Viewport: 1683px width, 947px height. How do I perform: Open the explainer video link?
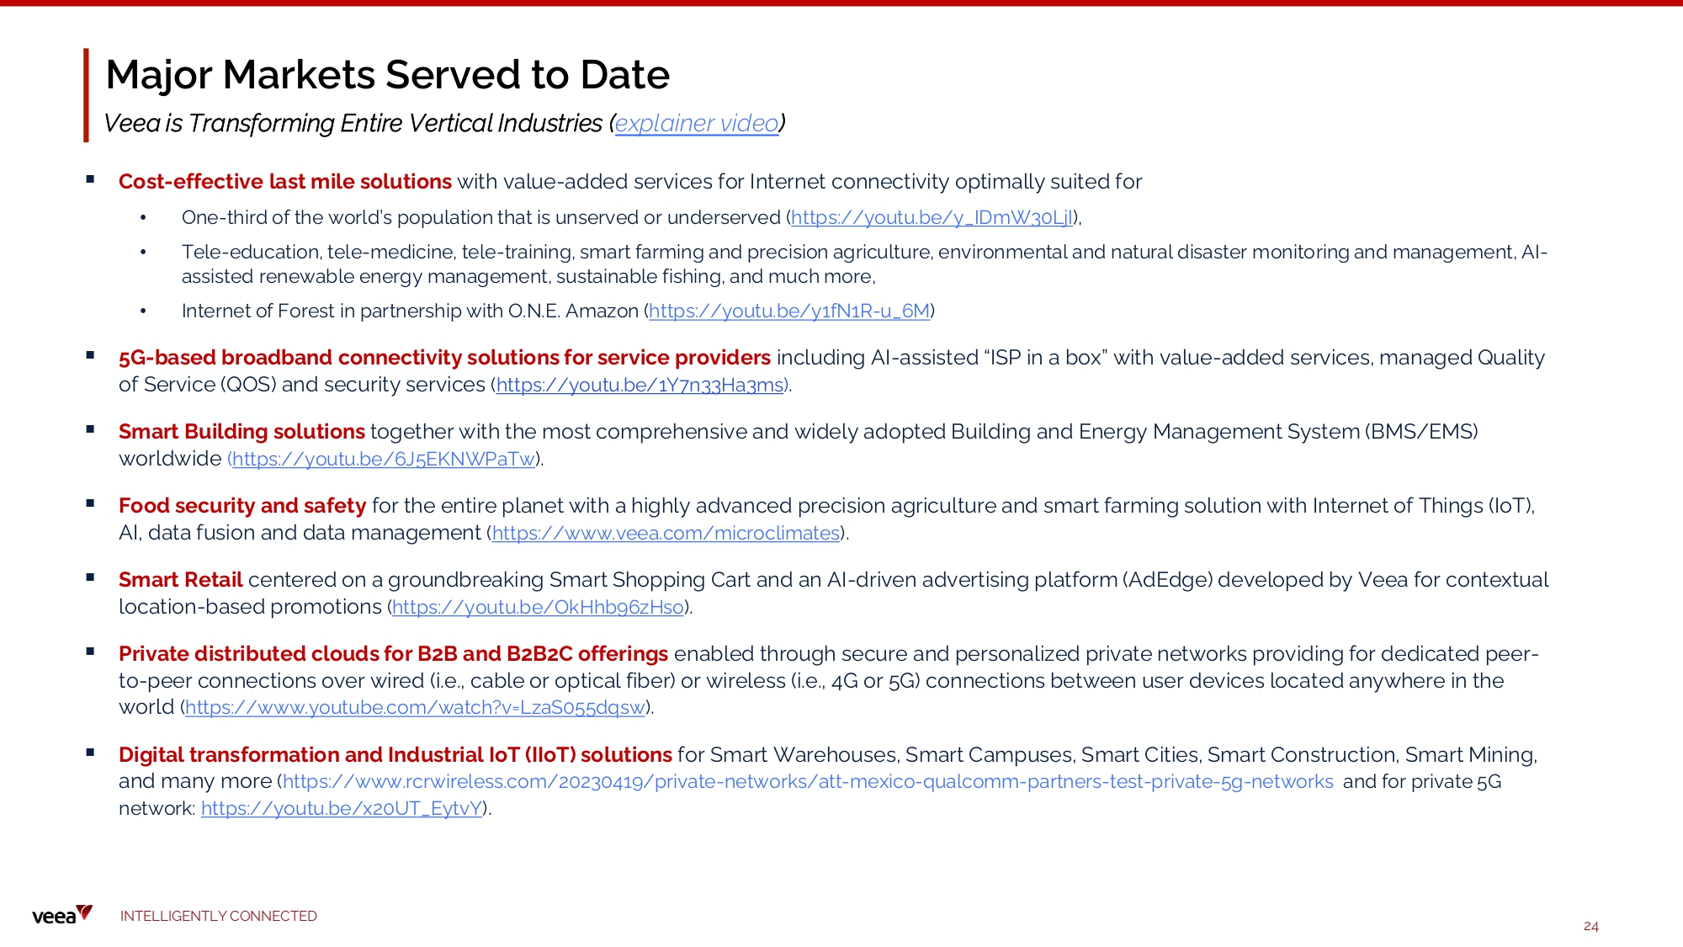click(696, 124)
